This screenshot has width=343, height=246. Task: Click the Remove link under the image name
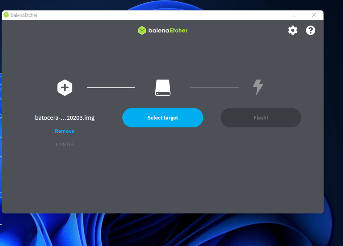65,131
